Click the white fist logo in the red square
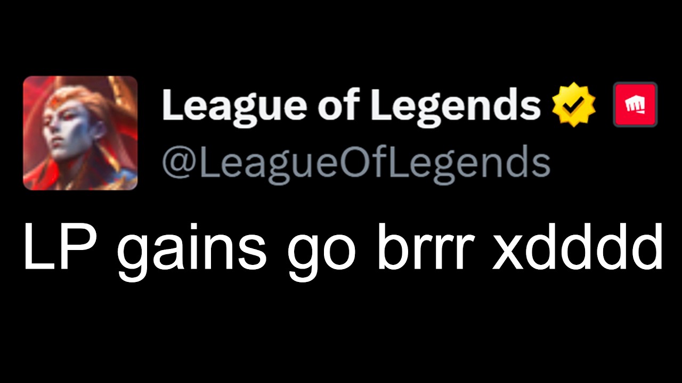Screen dimensions: 682x383 [x=635, y=105]
